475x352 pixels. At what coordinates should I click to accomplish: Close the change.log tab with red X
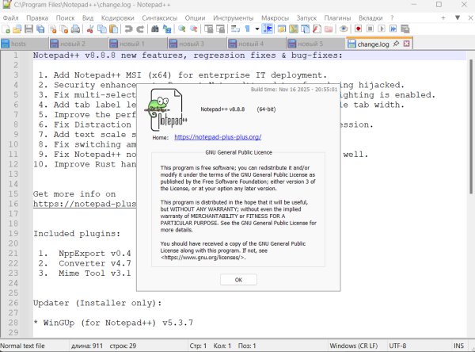click(407, 44)
